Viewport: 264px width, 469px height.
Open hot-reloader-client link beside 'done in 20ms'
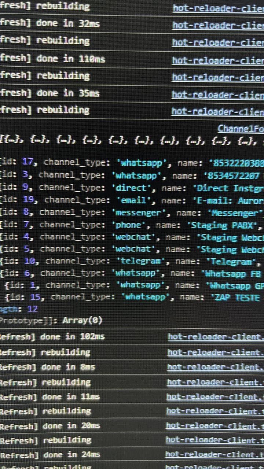214,426
